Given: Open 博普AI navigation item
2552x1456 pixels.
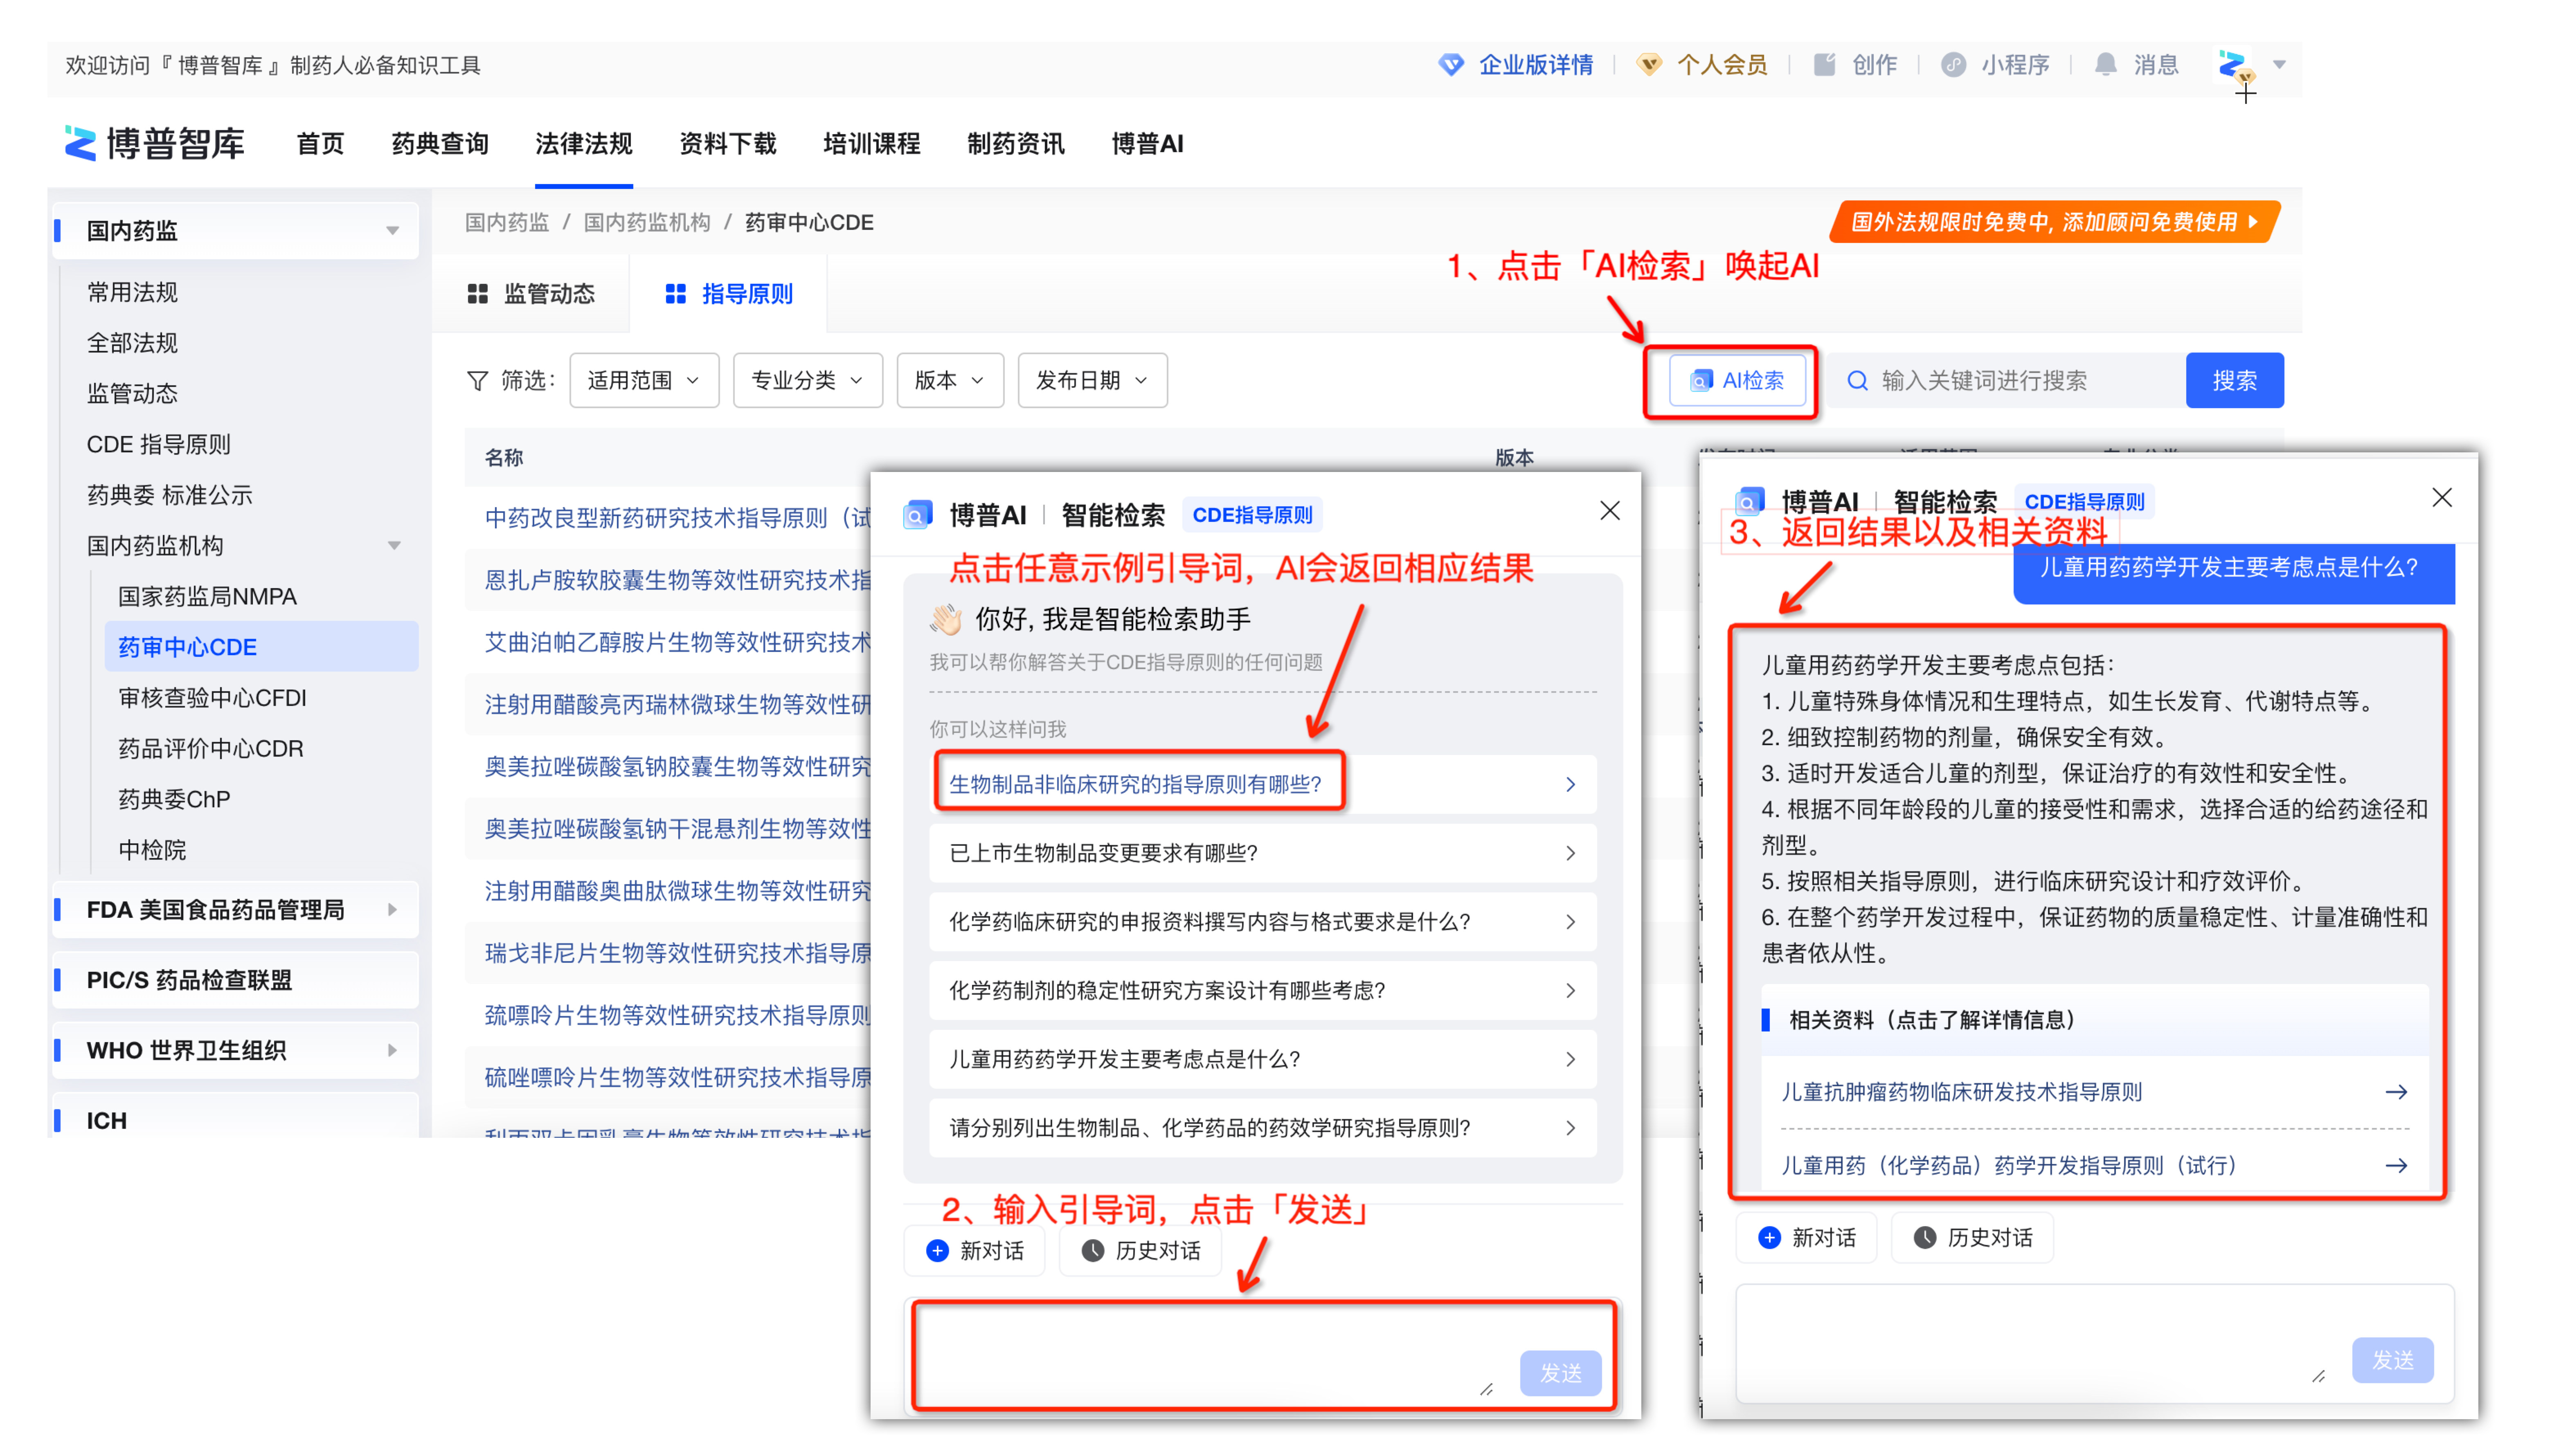Looking at the screenshot, I should 1148,144.
